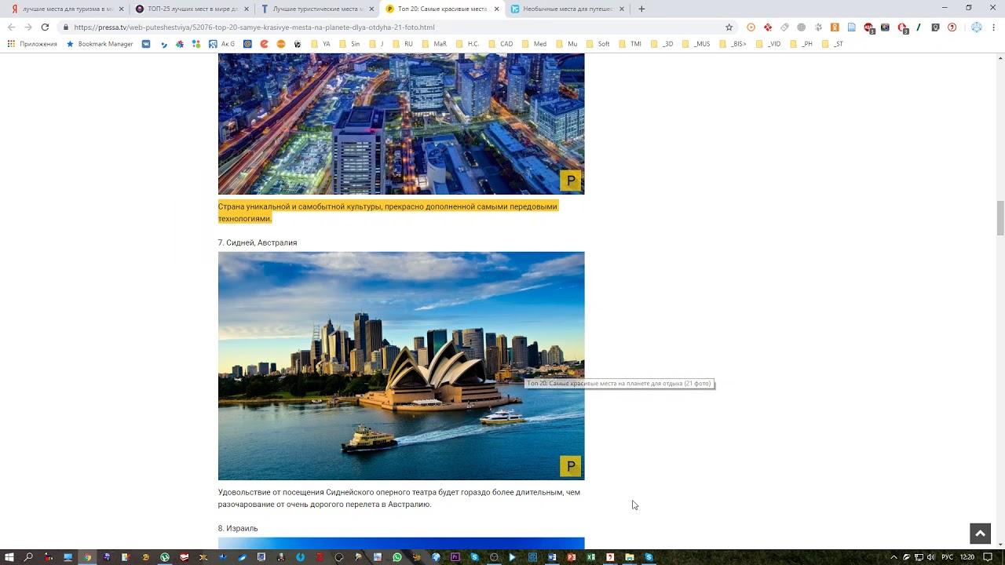Open Windows taskbar search
The width and height of the screenshot is (1005, 565).
coord(28,557)
